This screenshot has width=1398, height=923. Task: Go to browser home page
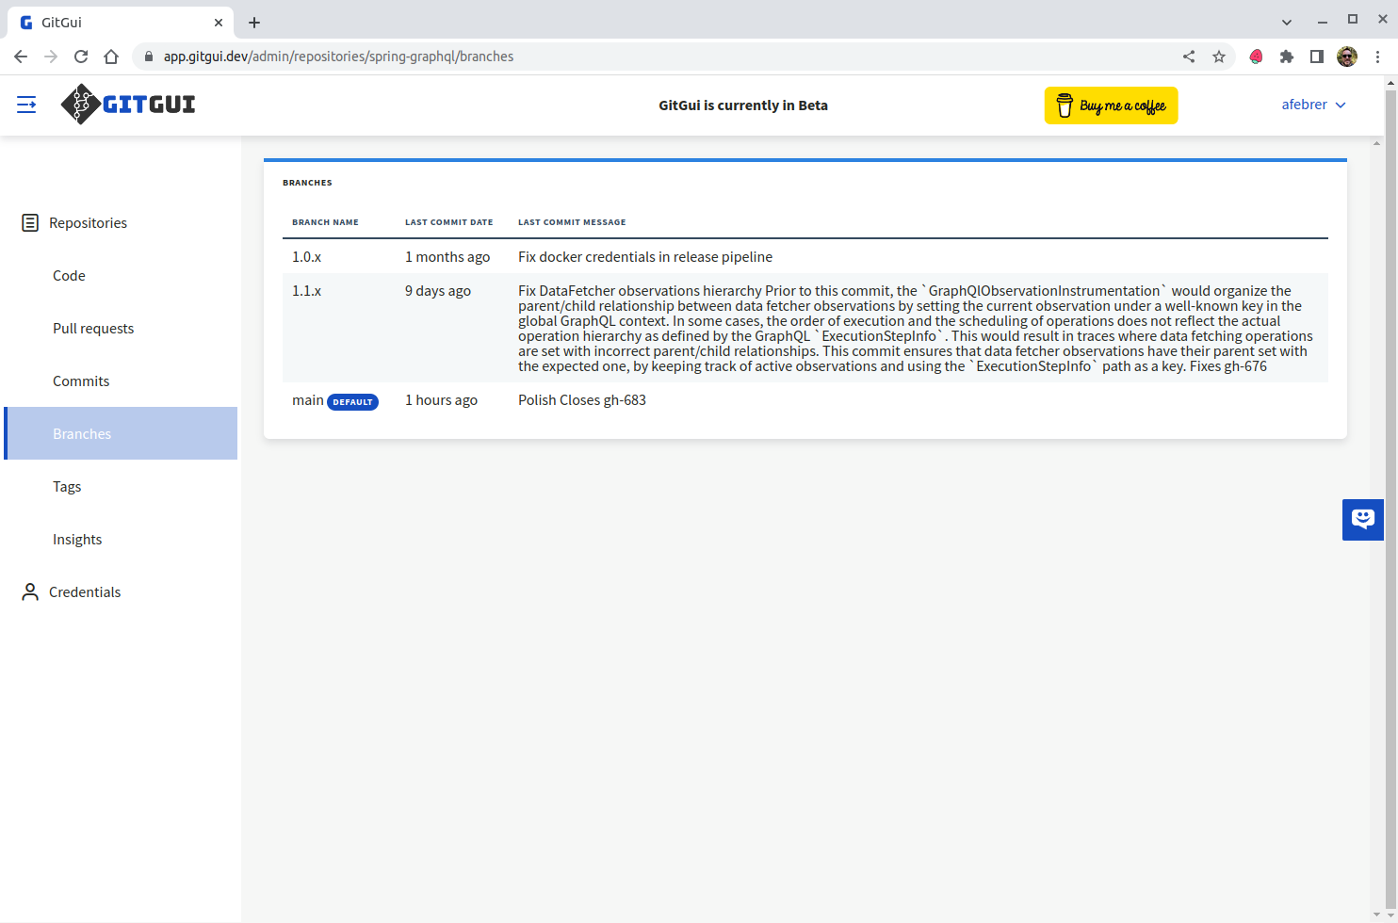point(111,57)
